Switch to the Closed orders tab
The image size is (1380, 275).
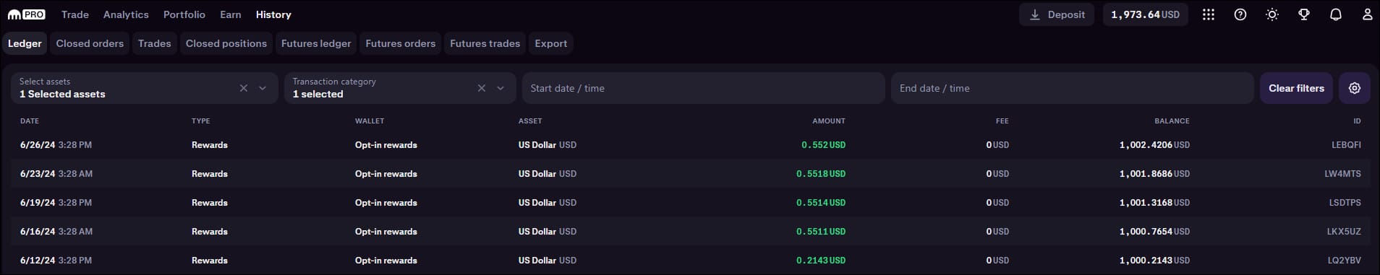pos(90,43)
